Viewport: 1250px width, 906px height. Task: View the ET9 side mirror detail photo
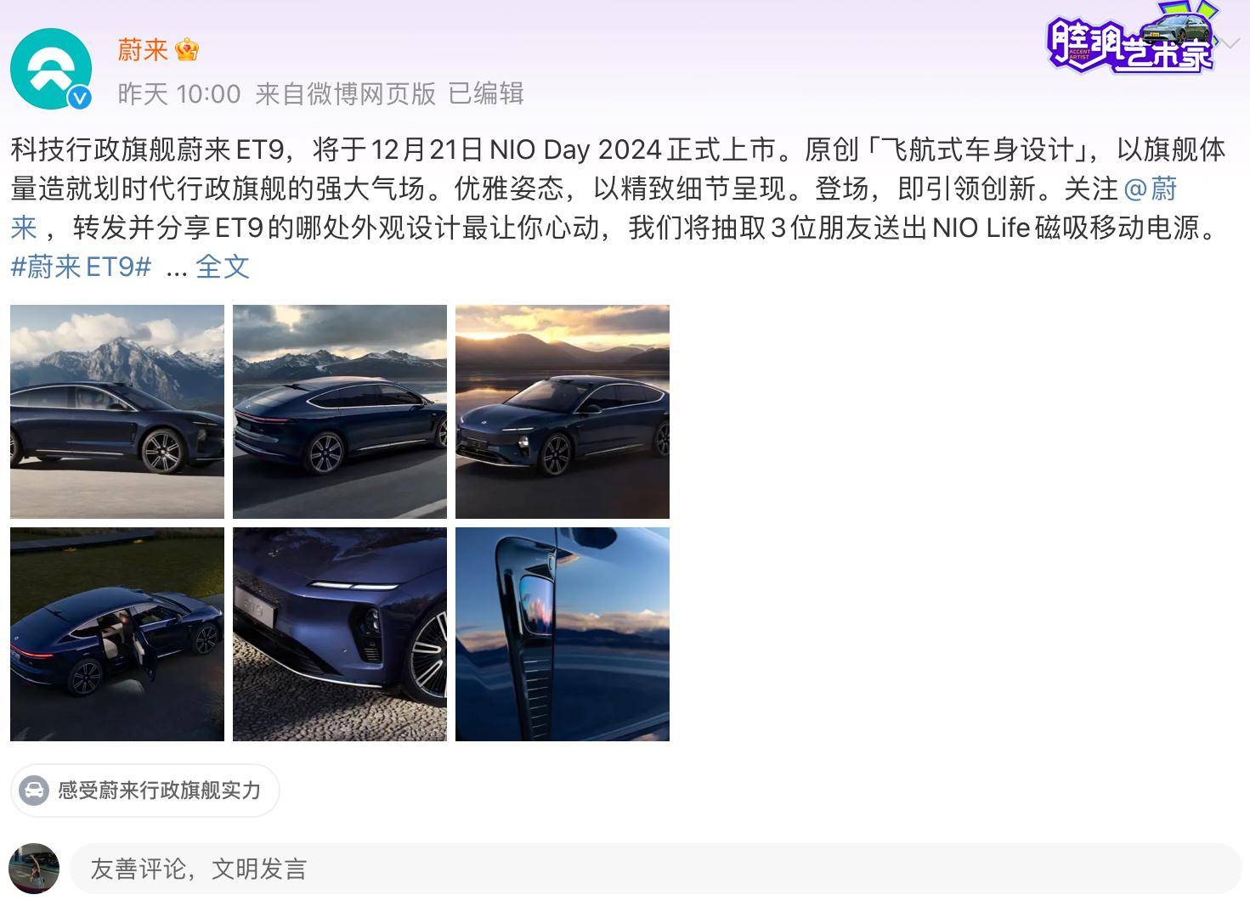click(x=563, y=634)
